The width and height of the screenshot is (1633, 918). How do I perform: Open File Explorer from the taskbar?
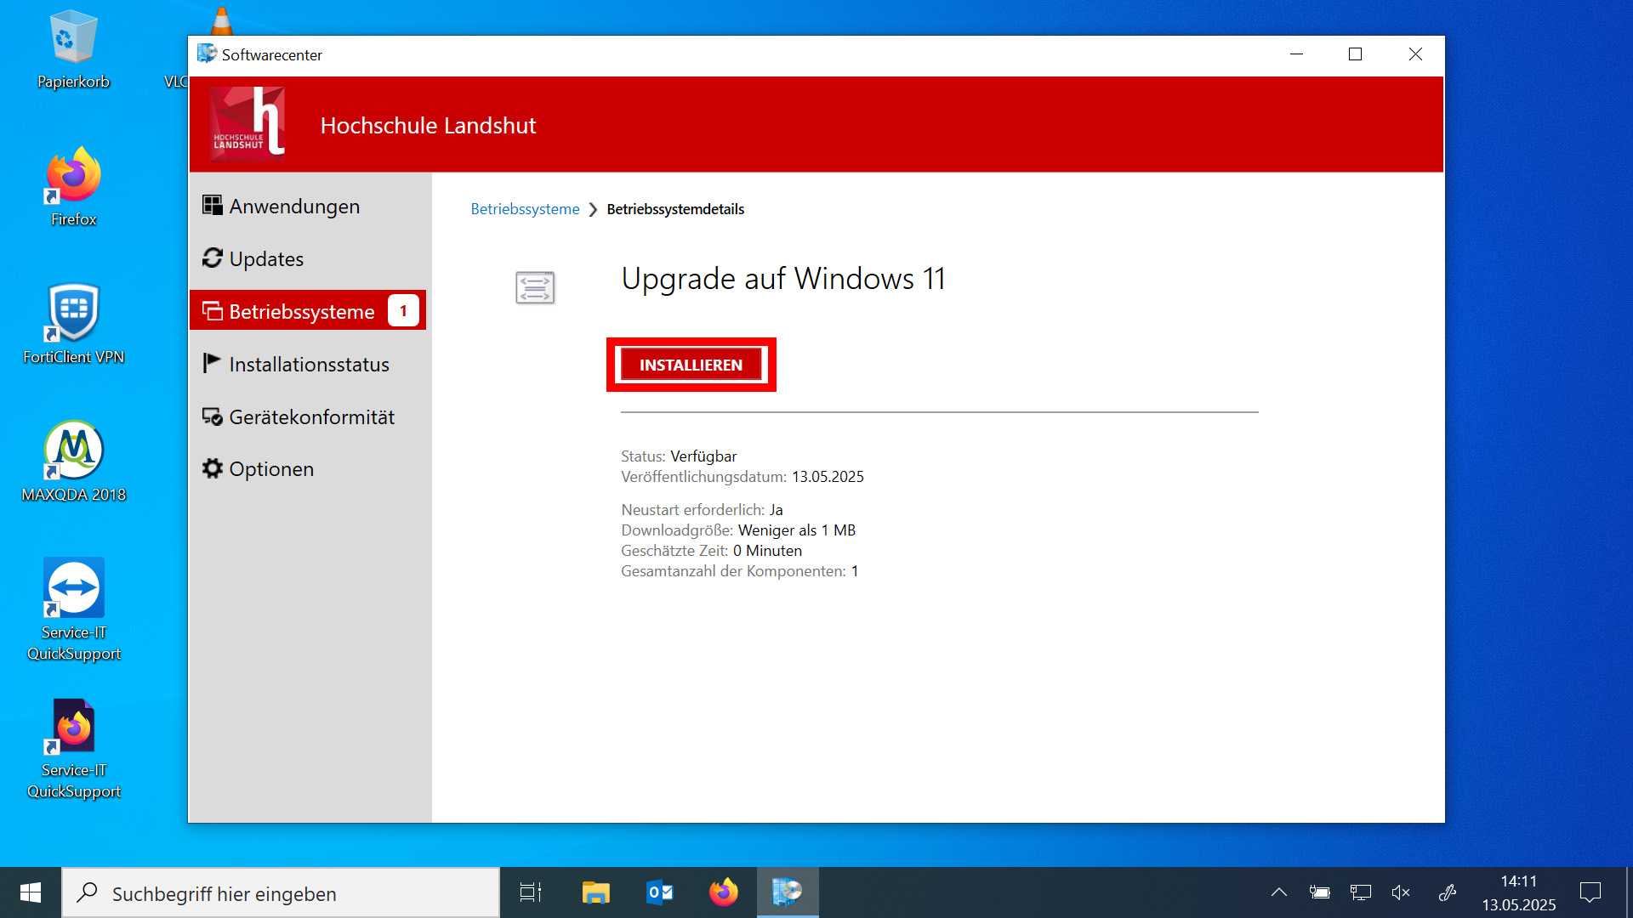click(595, 892)
